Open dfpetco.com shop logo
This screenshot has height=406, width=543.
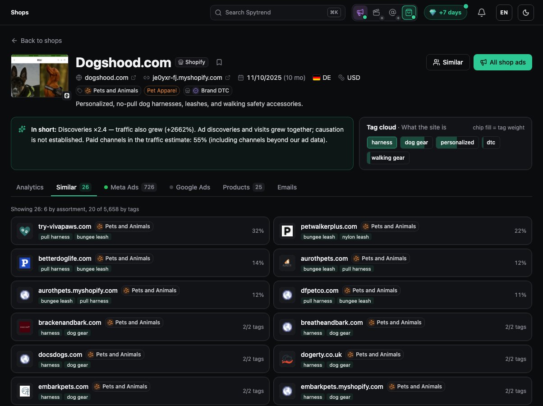(x=287, y=295)
